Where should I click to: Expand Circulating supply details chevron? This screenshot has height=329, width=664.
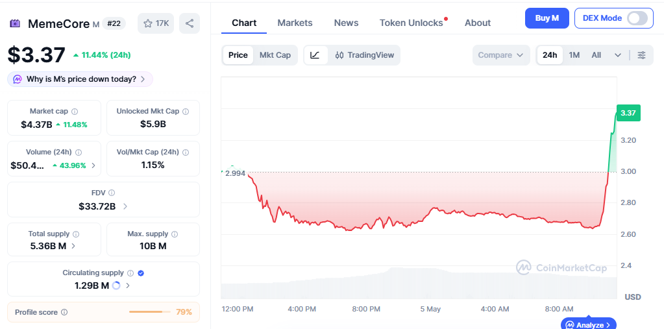(x=128, y=286)
